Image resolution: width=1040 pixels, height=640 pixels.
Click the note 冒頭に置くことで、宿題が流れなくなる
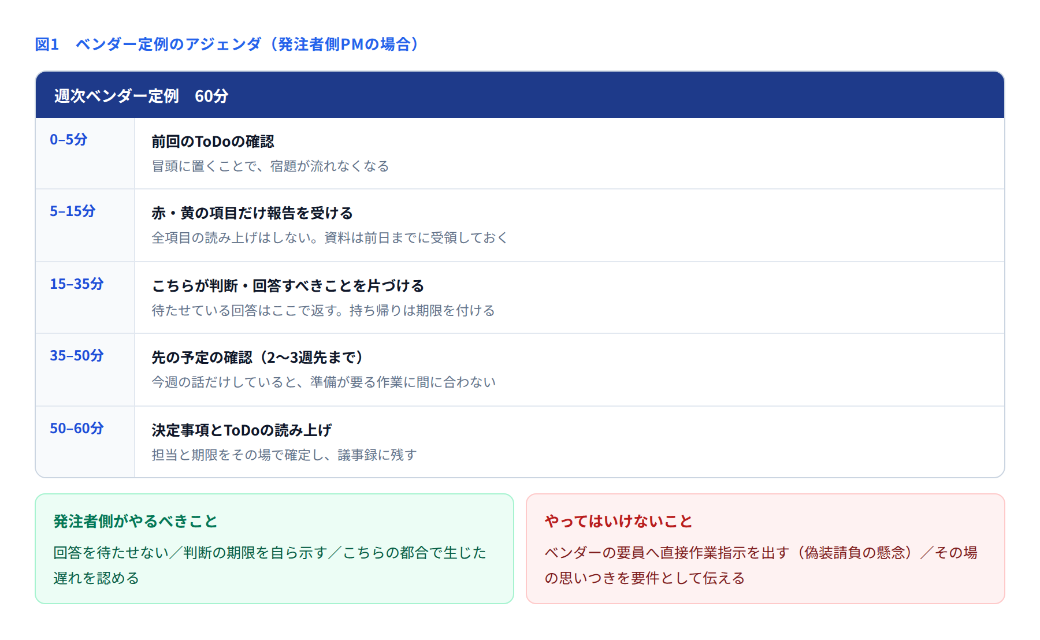[270, 166]
